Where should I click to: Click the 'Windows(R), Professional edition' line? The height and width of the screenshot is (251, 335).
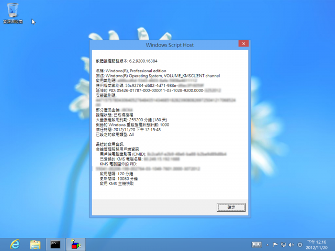131,71
